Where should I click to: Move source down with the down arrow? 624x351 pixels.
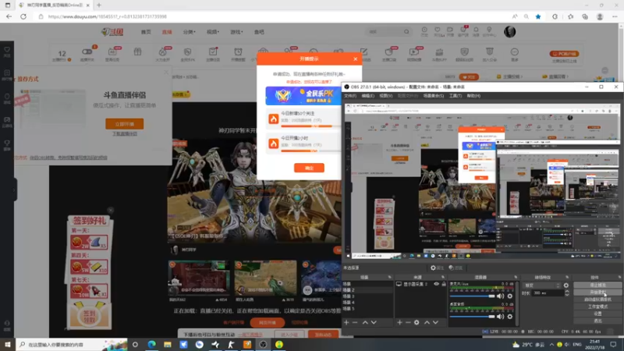(x=436, y=322)
